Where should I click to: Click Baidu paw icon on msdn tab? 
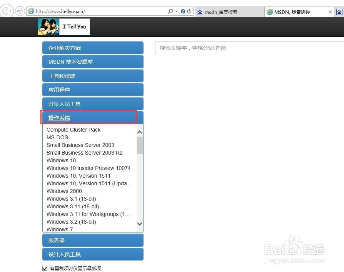tap(200, 12)
